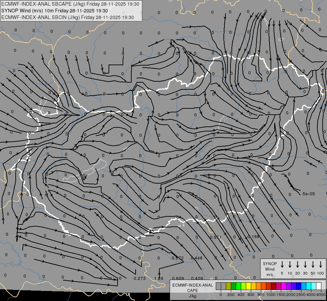Click the 30 m/s wind arrow in legend
The height and width of the screenshot is (301, 327).
coord(305,264)
